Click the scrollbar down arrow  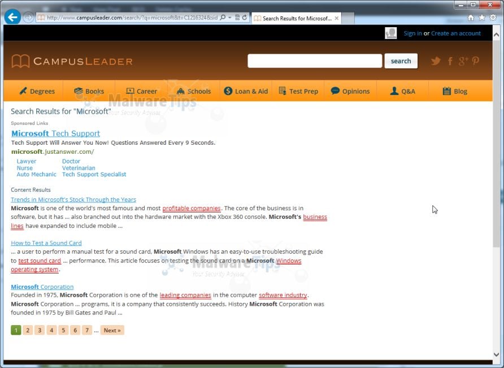tap(496, 354)
